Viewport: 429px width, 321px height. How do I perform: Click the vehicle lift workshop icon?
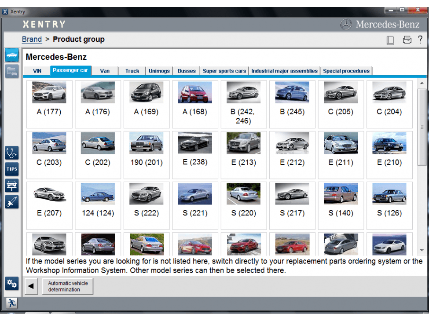point(11,185)
